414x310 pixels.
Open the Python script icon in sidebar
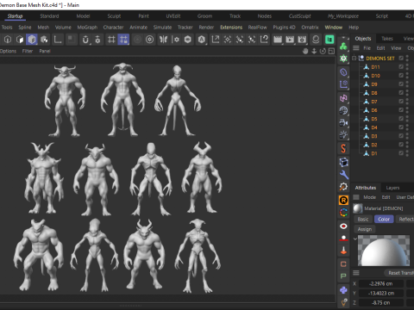click(x=343, y=290)
